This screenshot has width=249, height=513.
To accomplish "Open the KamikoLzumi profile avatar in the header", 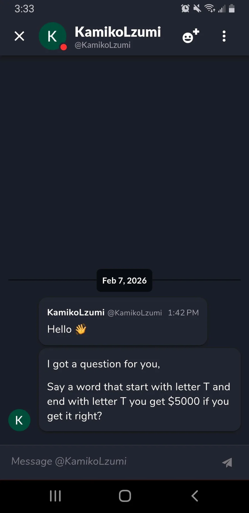I will 52,36.
